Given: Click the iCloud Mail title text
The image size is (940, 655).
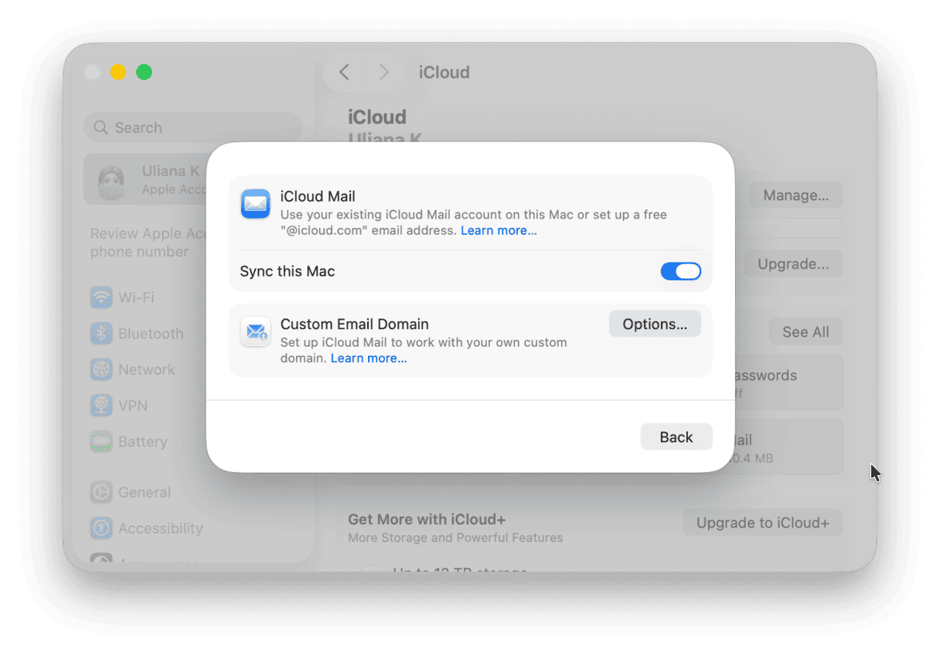Looking at the screenshot, I should click(x=318, y=197).
